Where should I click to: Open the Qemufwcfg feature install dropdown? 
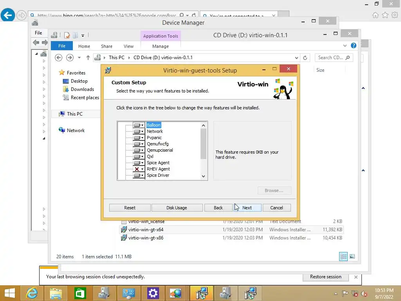tap(139, 144)
